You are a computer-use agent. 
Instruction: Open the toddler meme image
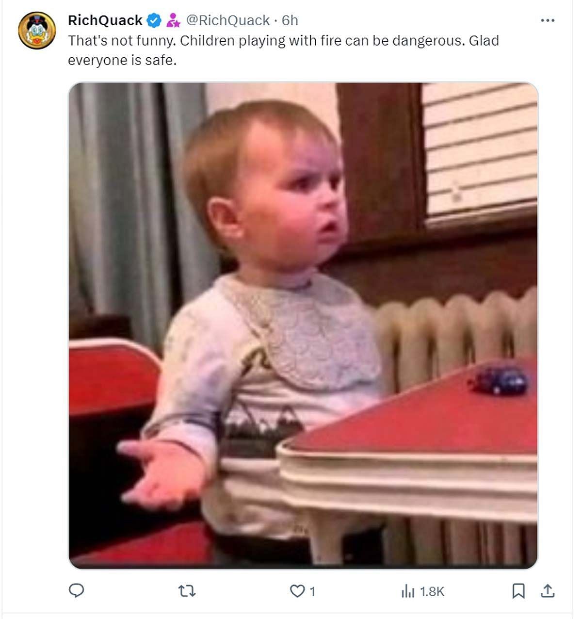303,326
